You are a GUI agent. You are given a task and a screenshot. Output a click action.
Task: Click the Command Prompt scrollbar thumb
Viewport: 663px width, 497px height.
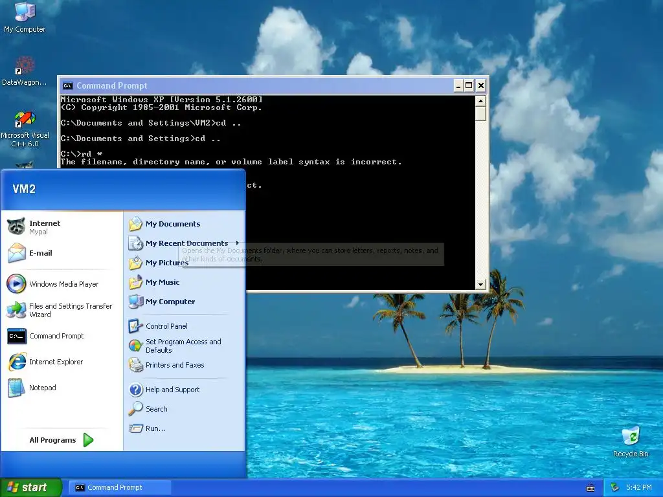(x=480, y=114)
